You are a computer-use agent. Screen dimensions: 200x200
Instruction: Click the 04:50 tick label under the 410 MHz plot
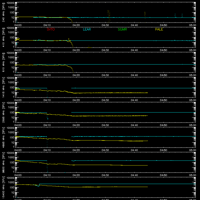pyautogui.click(x=163, y=50)
